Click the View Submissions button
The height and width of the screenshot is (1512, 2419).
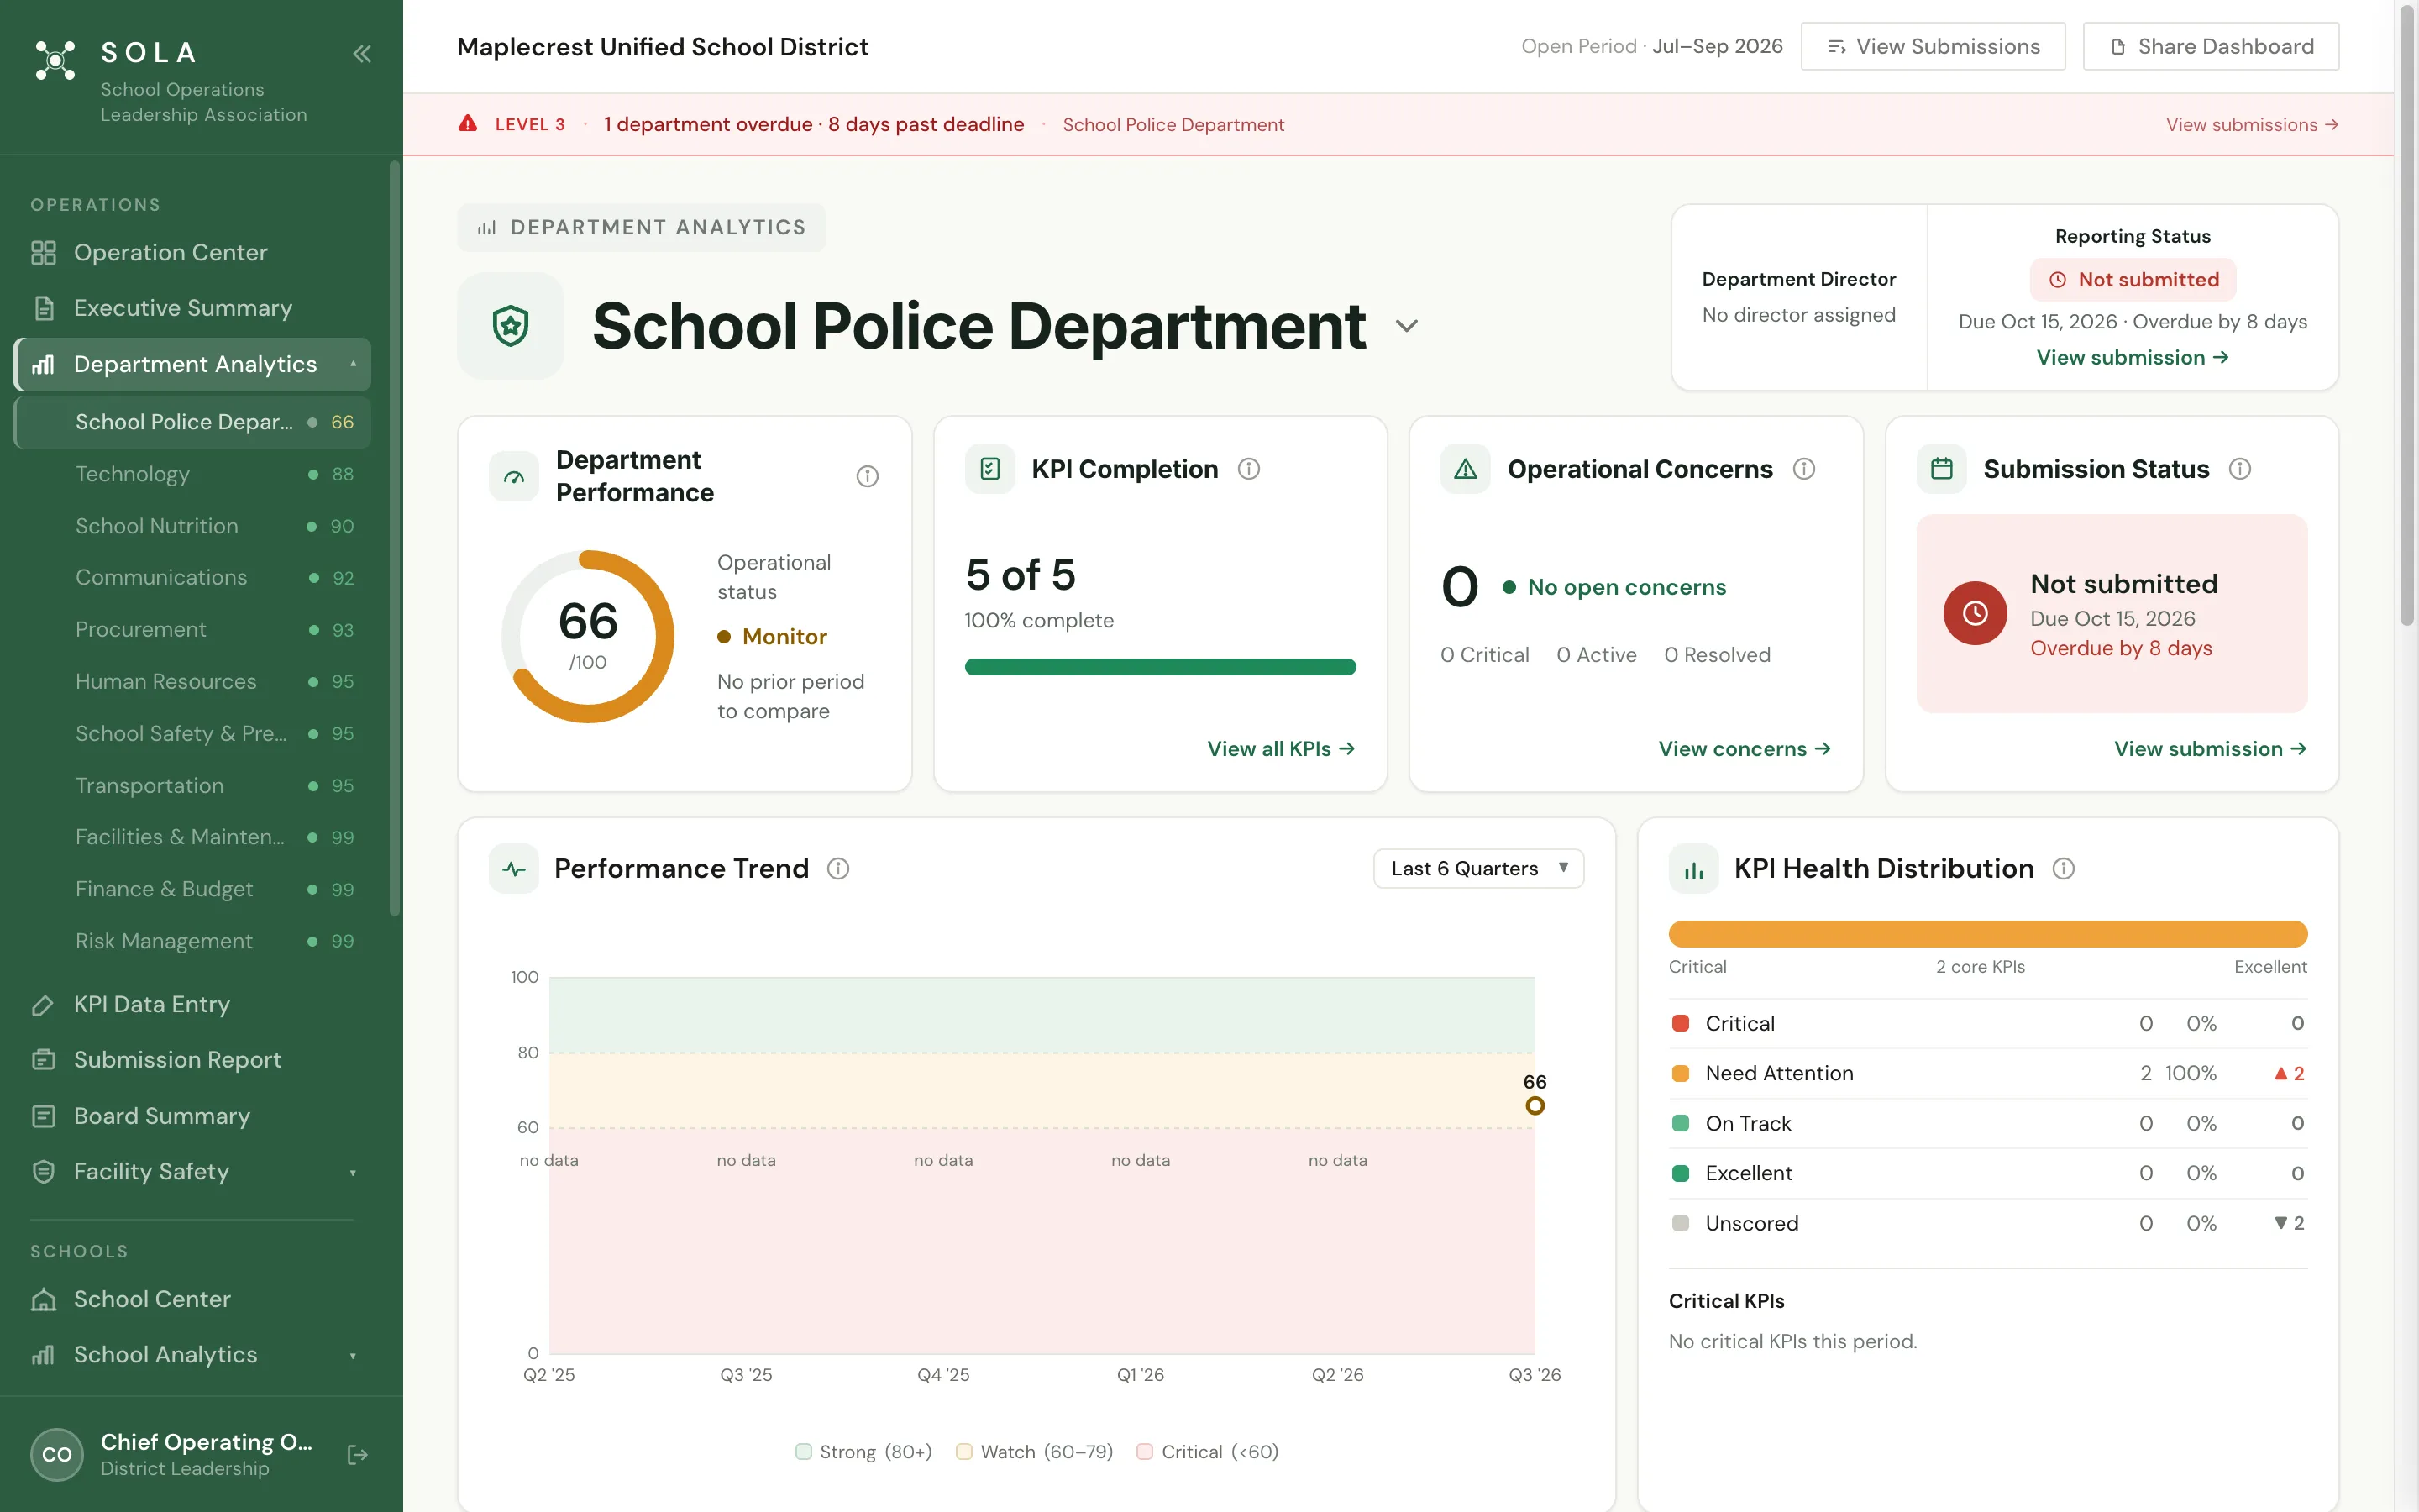1932,47
